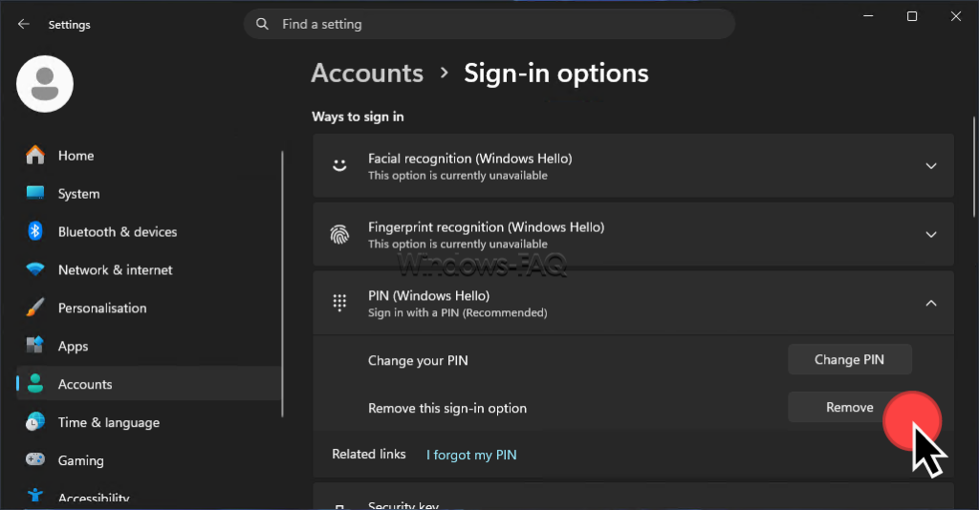Viewport: 979px width, 510px height.
Task: Click the Home house icon
Action: coord(35,156)
